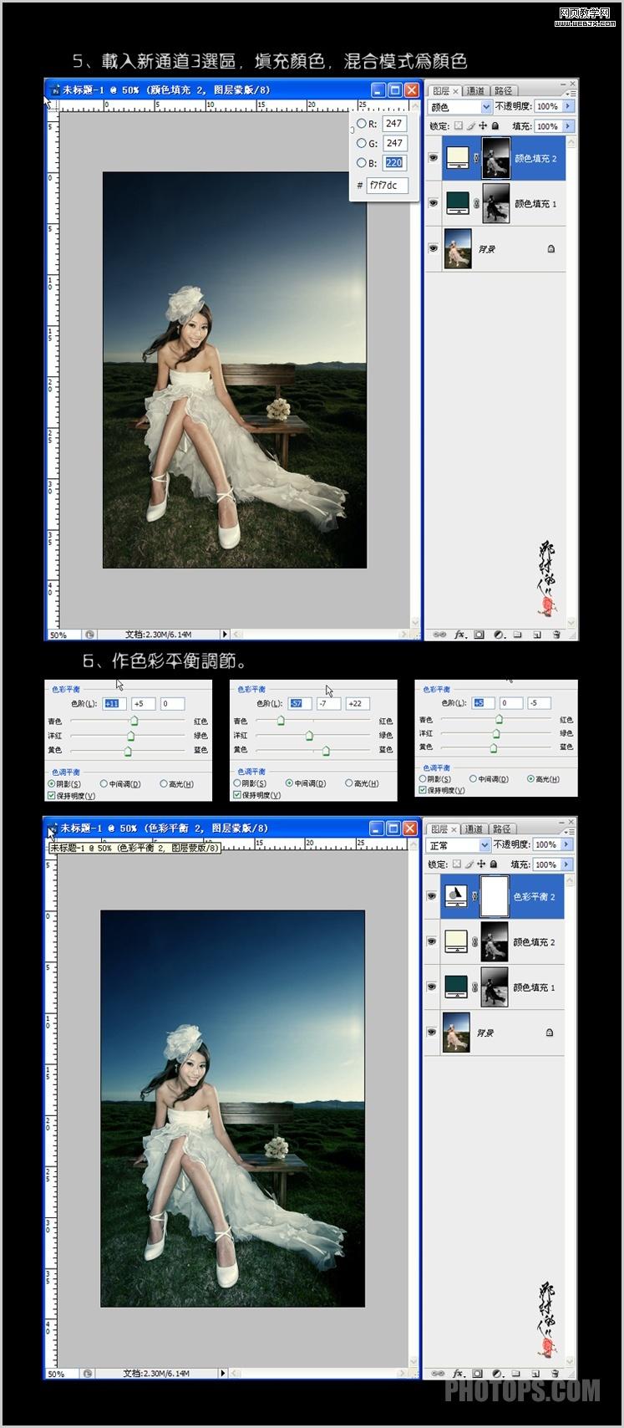Open 不透明度 arrow in bottom Layers panel
The image size is (624, 1428).
coord(567,844)
